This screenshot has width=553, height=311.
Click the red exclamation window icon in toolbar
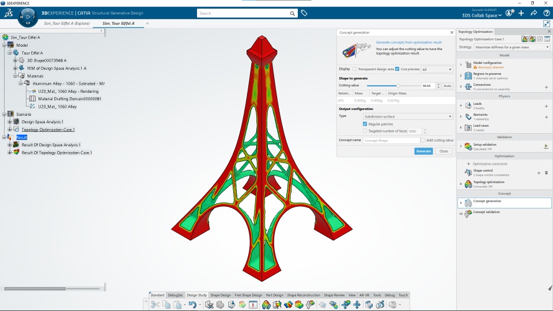[x=253, y=305]
